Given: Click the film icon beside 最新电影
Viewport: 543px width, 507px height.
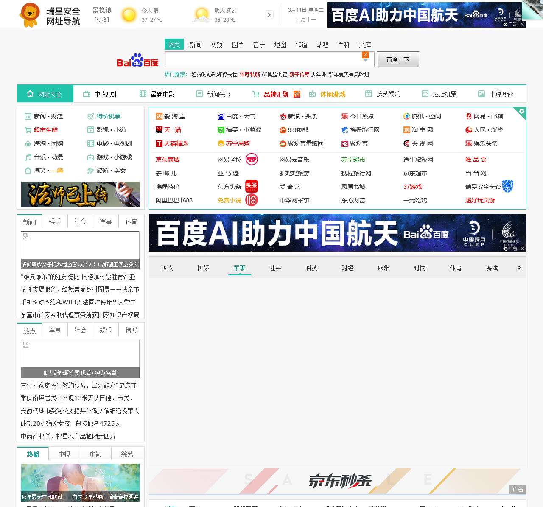Looking at the screenshot, I should click(x=143, y=94).
